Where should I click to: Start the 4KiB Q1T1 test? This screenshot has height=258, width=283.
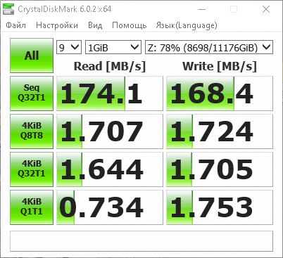coord(32,207)
